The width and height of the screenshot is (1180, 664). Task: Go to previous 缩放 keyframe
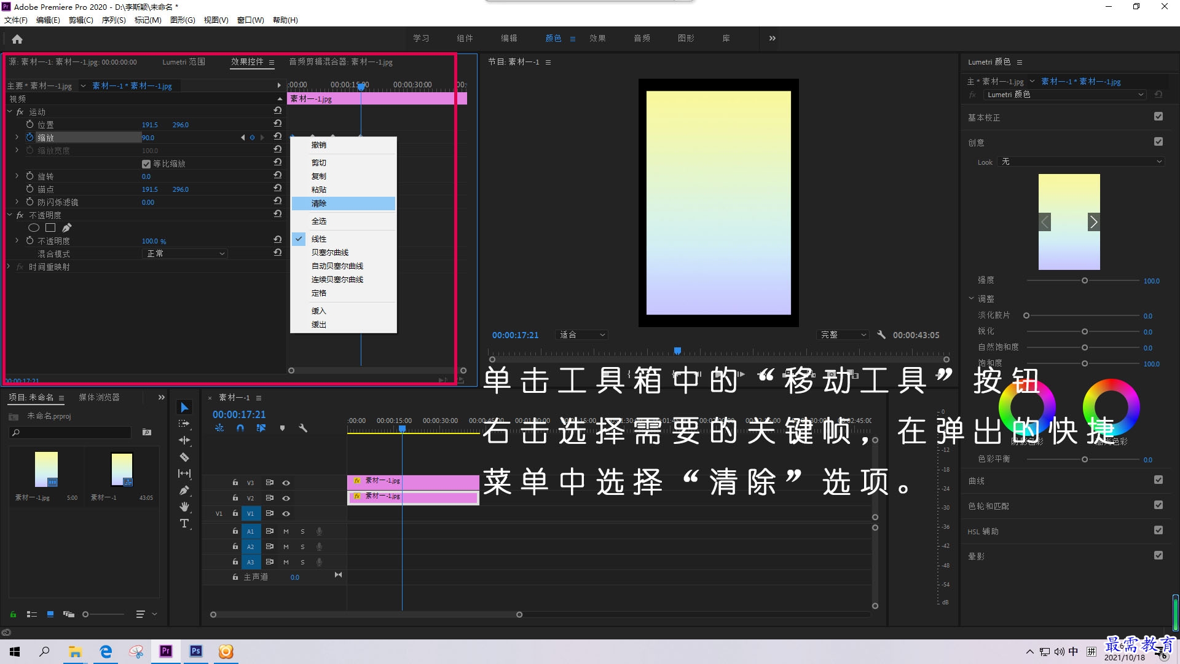[x=243, y=137]
